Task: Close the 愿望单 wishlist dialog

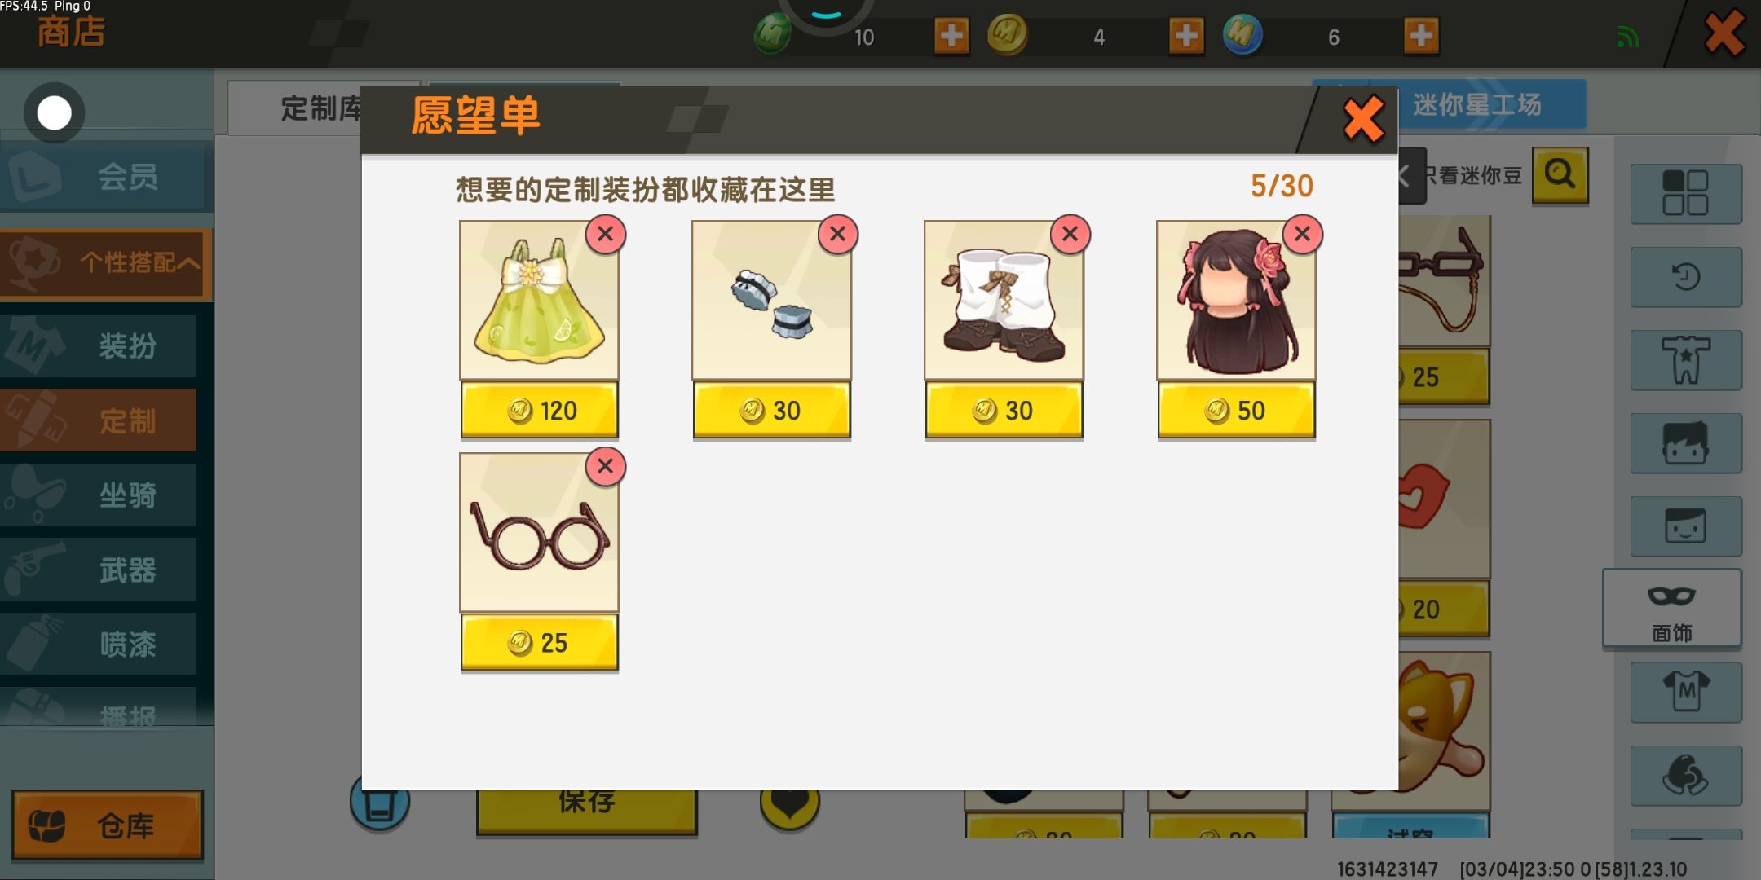Action: pyautogui.click(x=1362, y=120)
